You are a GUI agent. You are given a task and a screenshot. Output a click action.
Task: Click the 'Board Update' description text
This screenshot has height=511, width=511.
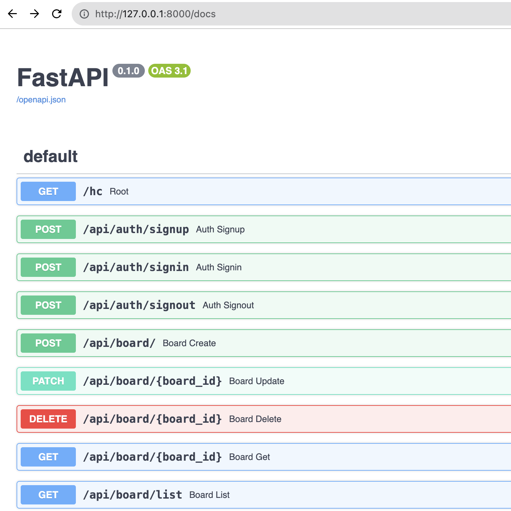pos(257,381)
